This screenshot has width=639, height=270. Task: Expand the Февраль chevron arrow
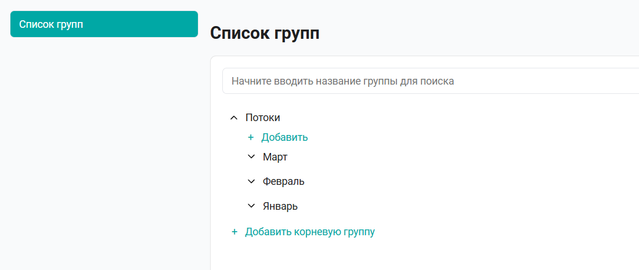click(x=251, y=181)
